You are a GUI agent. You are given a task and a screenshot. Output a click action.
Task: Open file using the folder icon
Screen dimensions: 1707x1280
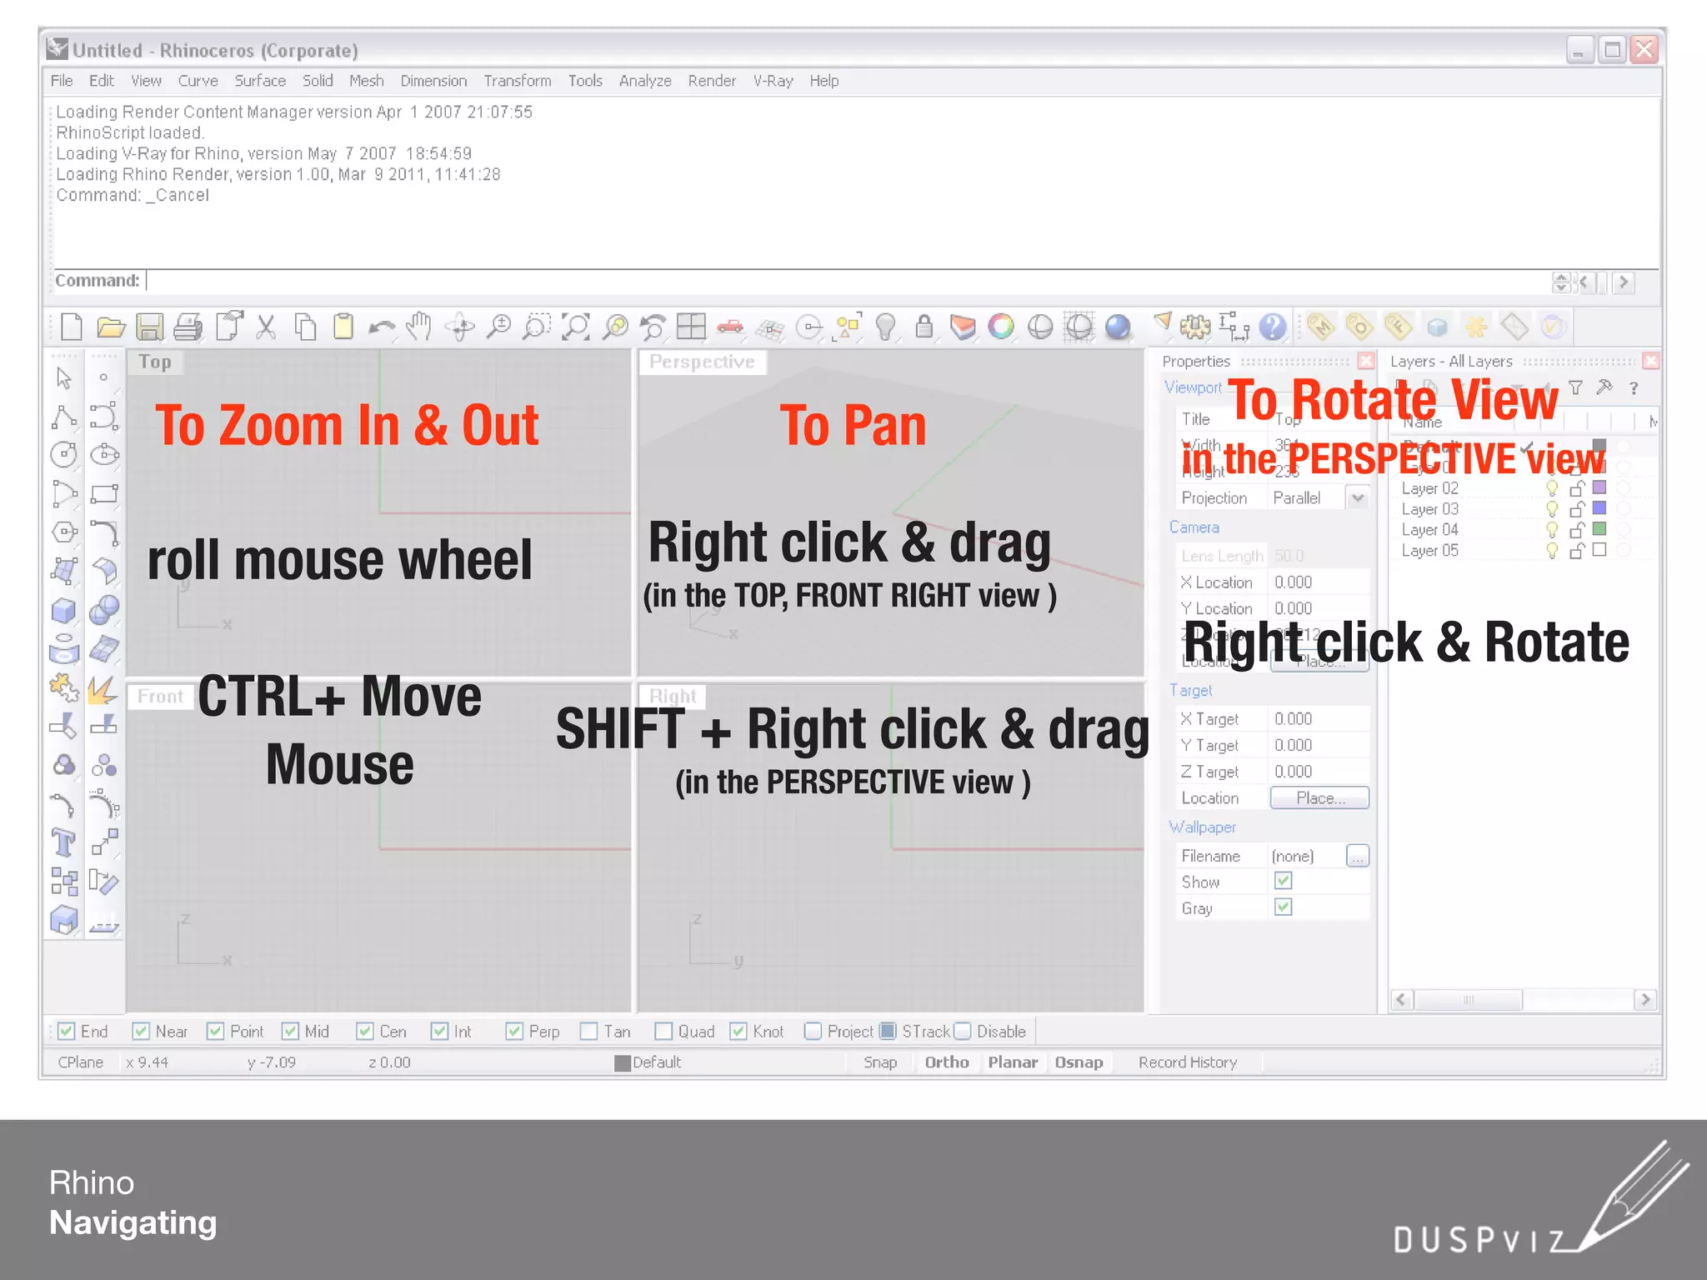111,327
